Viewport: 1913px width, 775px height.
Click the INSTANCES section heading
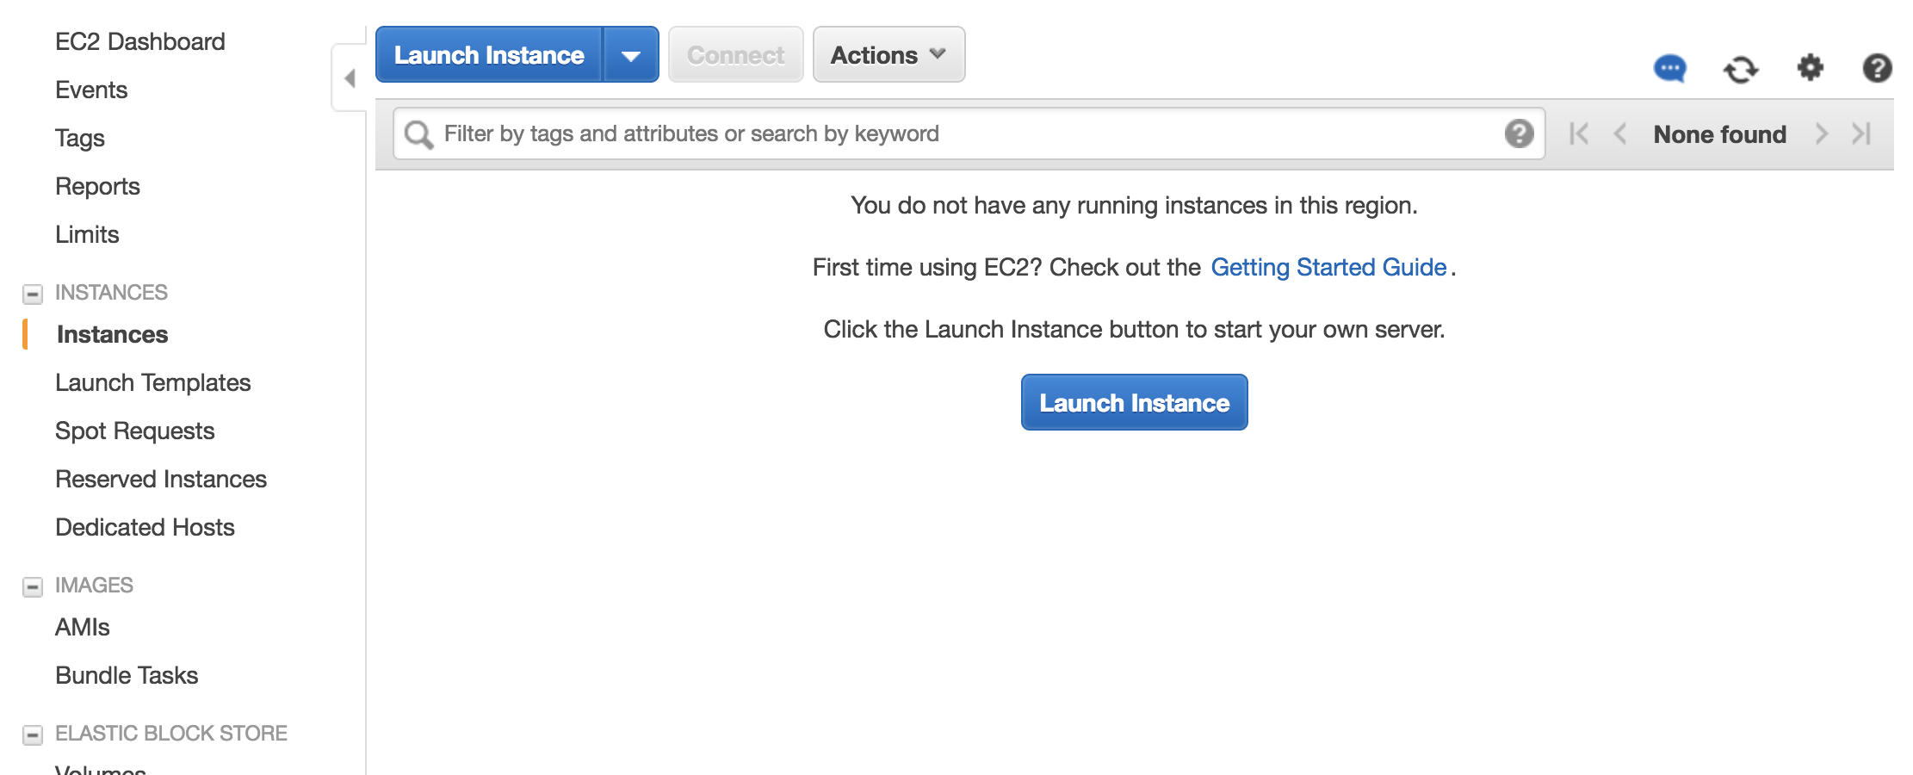(x=111, y=293)
